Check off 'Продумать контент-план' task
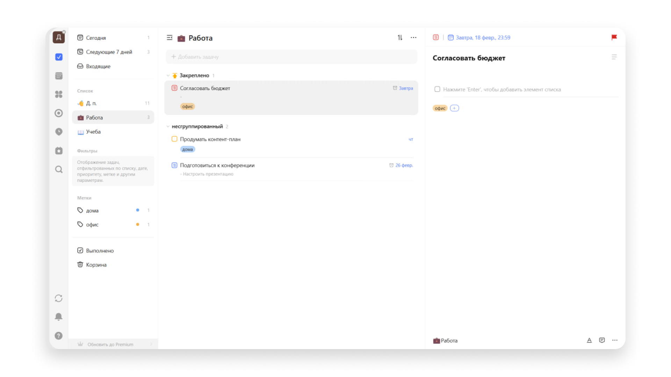This screenshot has width=671, height=377. 174,139
